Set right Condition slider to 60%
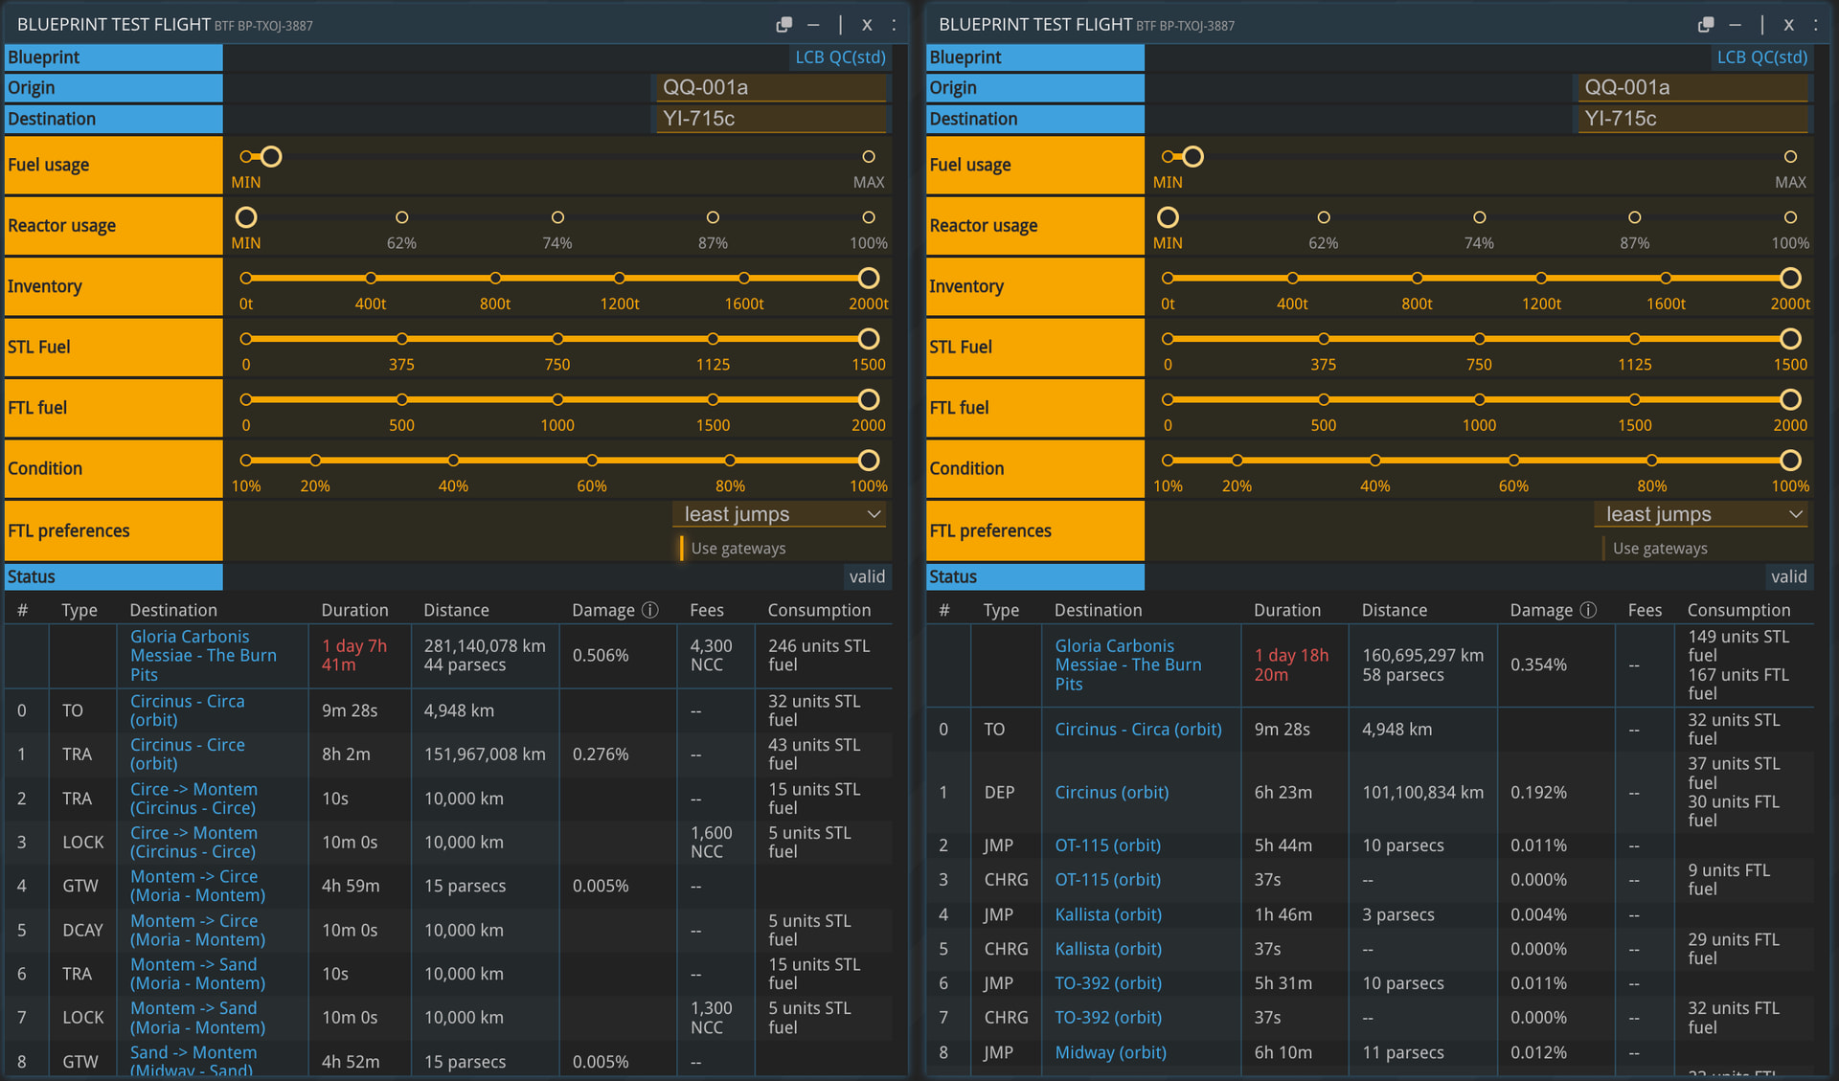Screen dimensions: 1839x1081 [1513, 461]
